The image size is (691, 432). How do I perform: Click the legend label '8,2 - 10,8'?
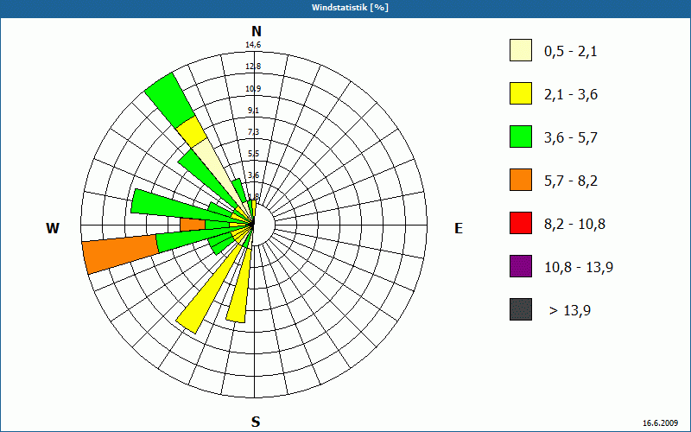pyautogui.click(x=574, y=225)
